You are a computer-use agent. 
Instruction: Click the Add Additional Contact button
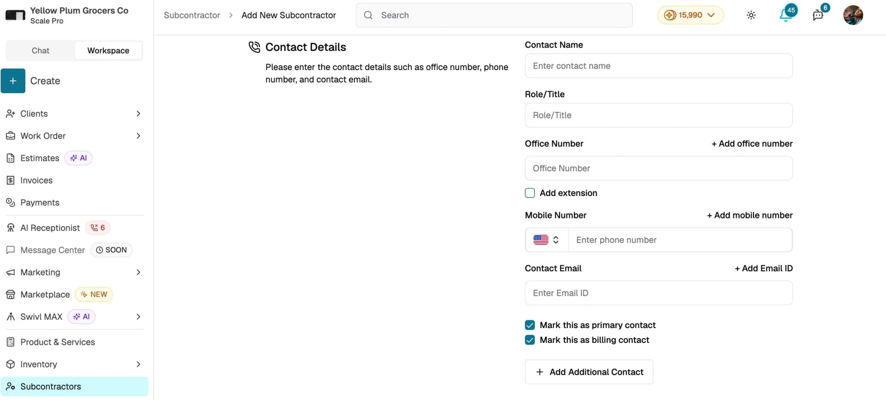[x=589, y=372]
